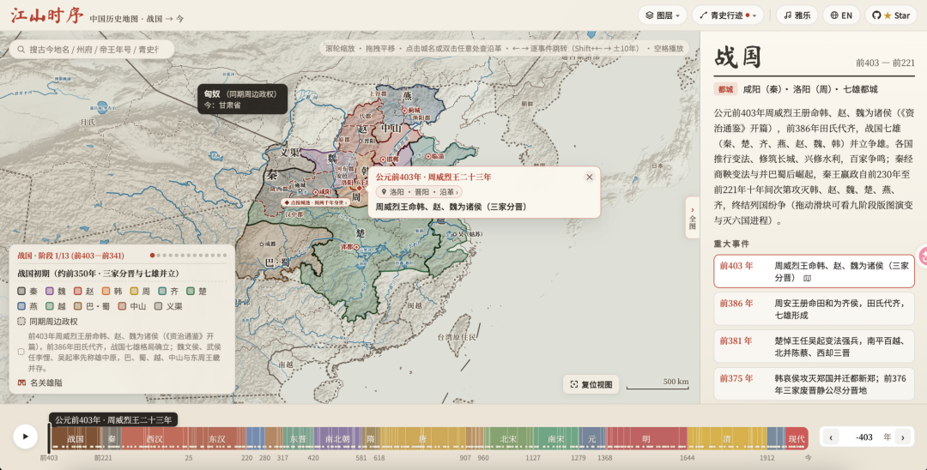Jump to 南宋 era on timeline
927x470 pixels.
[555, 439]
